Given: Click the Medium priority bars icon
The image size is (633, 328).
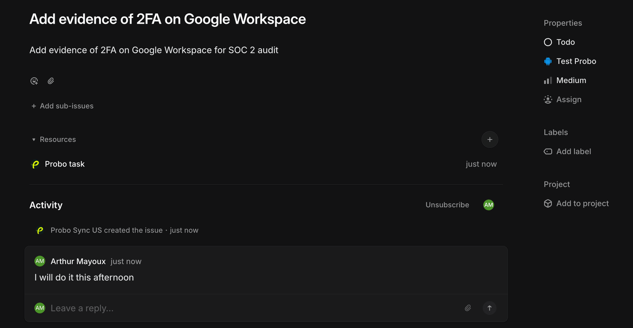Looking at the screenshot, I should (x=548, y=81).
